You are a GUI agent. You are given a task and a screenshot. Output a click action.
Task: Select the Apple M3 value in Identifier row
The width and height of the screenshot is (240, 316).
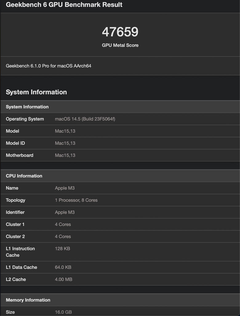click(x=65, y=212)
